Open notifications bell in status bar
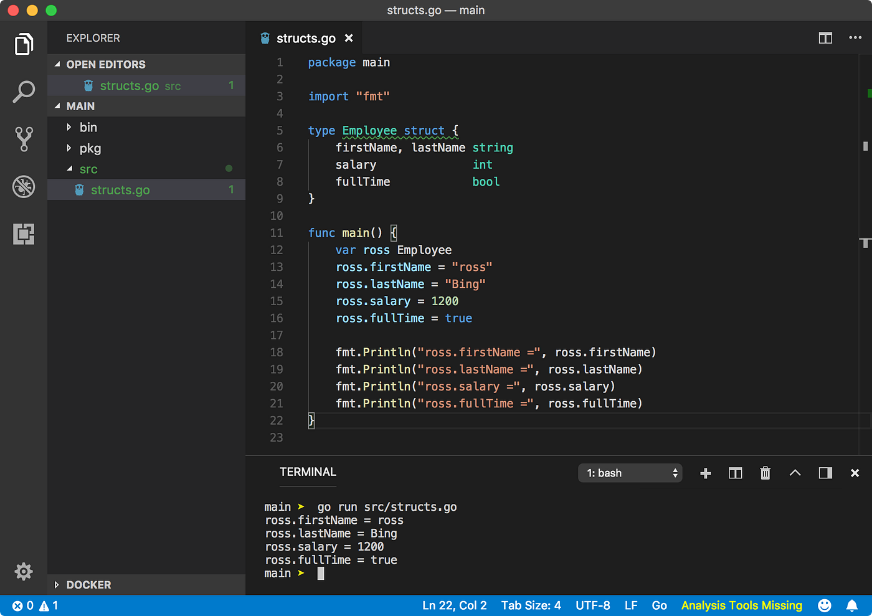Viewport: 872px width, 616px height. (851, 605)
